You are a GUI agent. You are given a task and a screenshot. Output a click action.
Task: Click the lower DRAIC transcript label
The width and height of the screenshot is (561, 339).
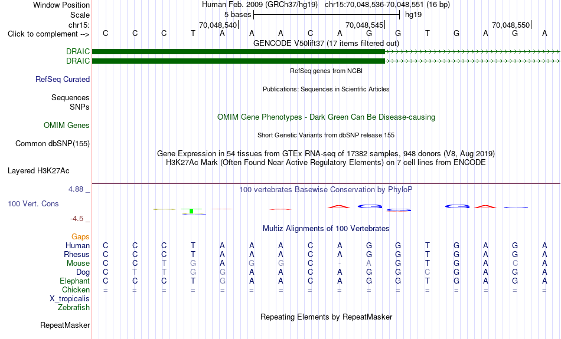pyautogui.click(x=77, y=61)
